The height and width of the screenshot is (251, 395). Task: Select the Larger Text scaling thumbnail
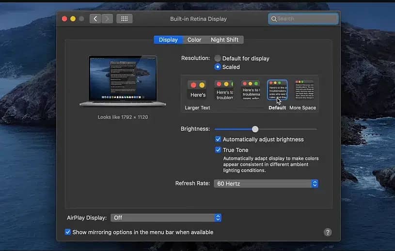click(197, 91)
